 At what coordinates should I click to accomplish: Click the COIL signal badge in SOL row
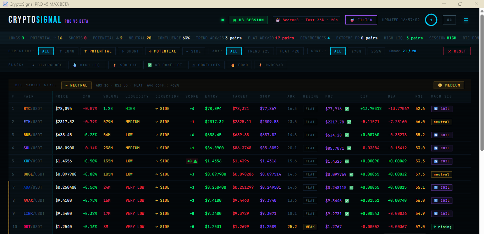coord(441,148)
